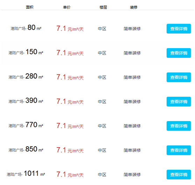
Task: Click 查看详情 for the 390 m² listing
Action: [179, 102]
